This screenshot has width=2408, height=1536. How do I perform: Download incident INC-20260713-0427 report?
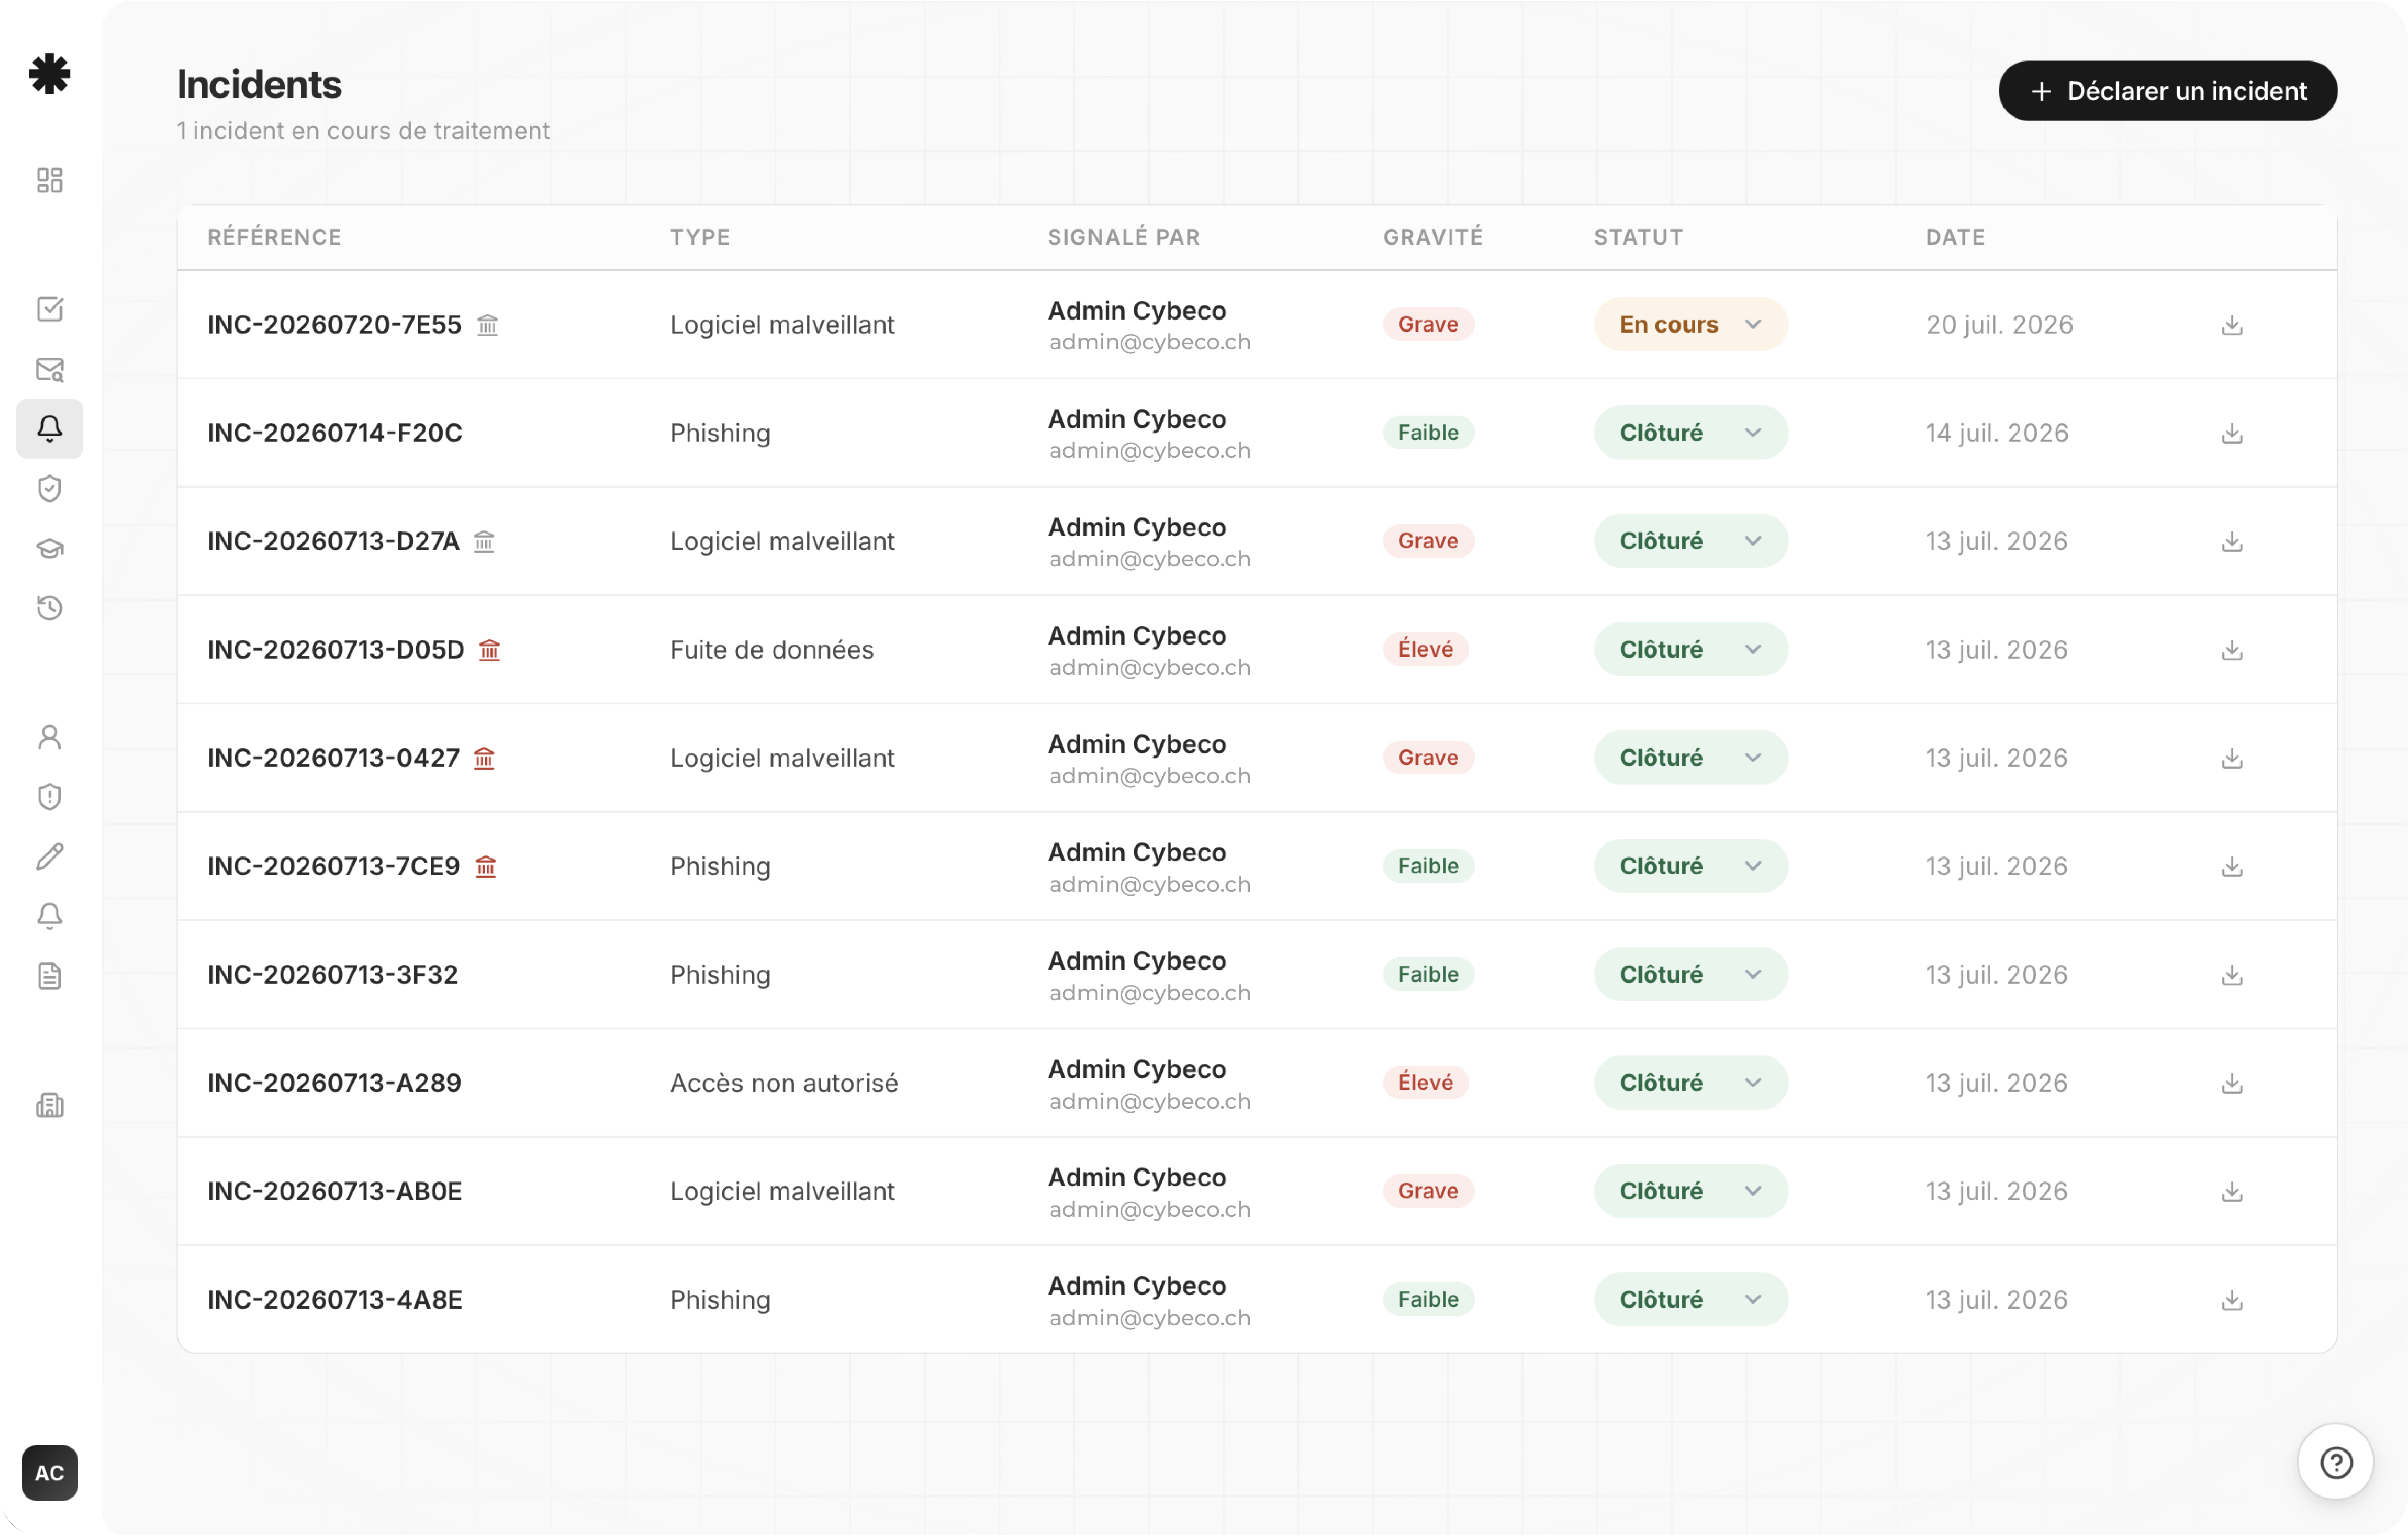pyautogui.click(x=2232, y=758)
